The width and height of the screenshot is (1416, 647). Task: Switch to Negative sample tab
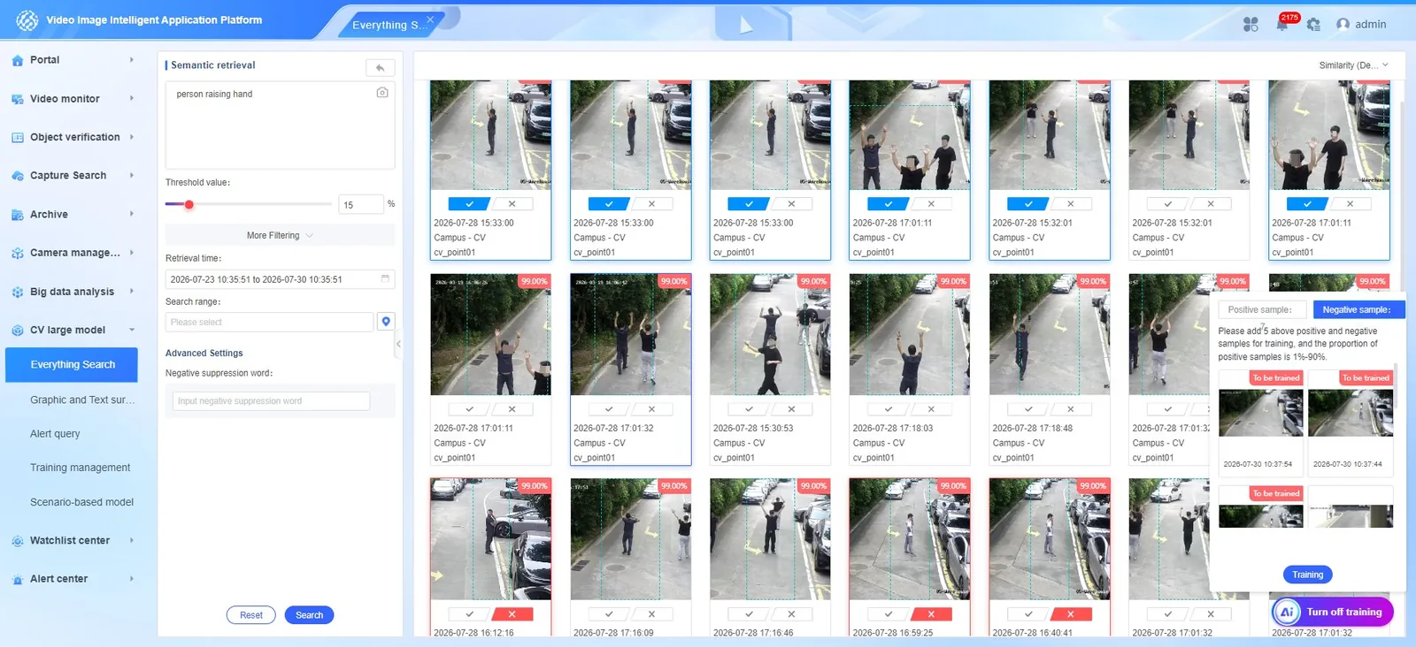tap(1358, 310)
